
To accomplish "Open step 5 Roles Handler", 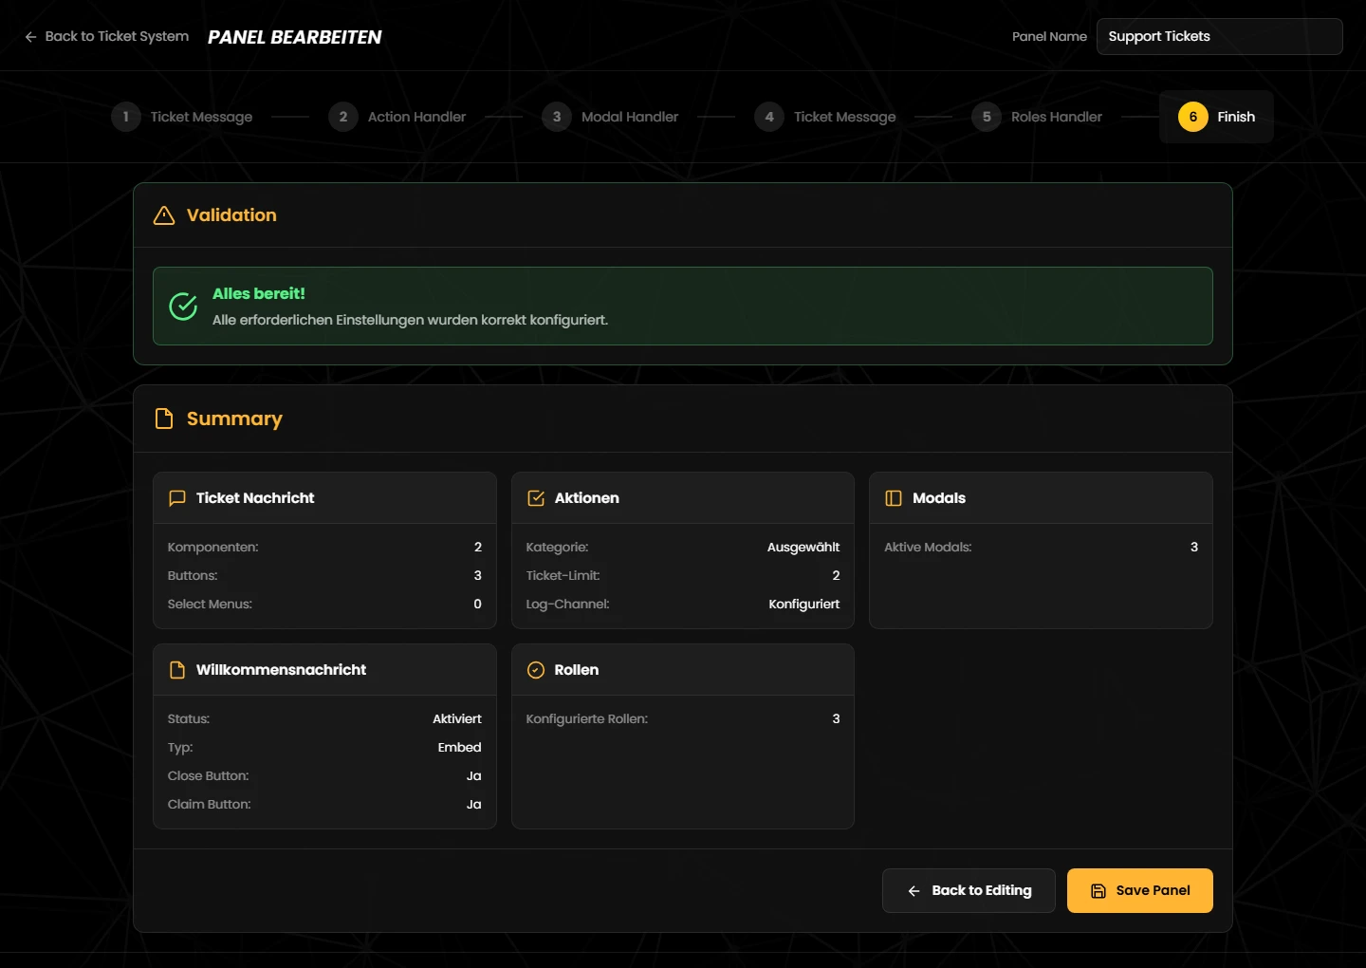I will [x=1037, y=117].
